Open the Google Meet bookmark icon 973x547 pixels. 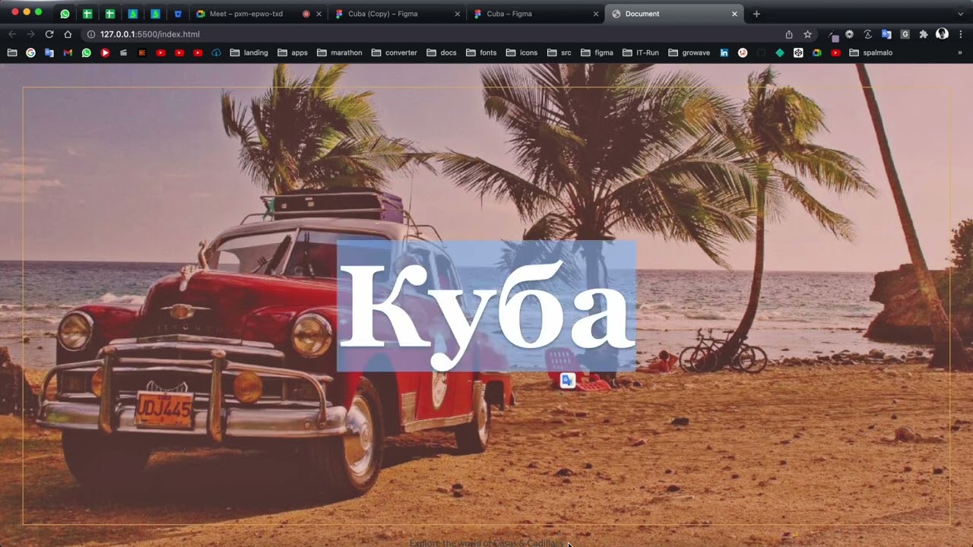816,52
